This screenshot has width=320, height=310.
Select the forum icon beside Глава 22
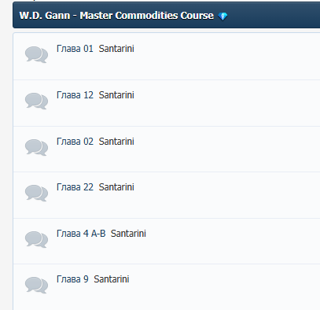[x=36, y=193]
